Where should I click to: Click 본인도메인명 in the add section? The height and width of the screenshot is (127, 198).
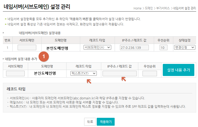tap(45, 73)
